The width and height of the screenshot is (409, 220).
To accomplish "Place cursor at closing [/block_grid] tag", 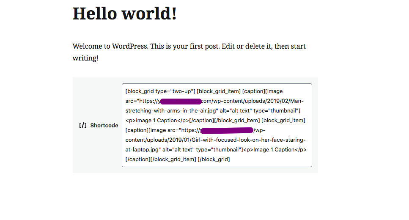I will pyautogui.click(x=214, y=159).
